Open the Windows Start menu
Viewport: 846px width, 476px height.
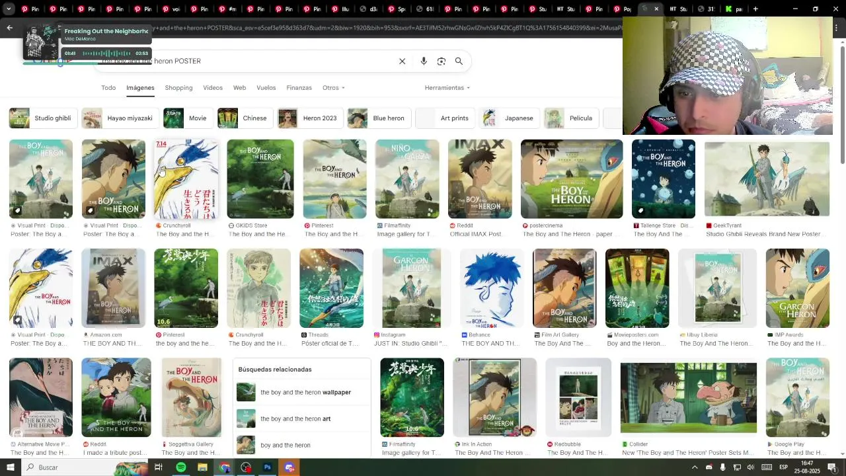click(10, 467)
